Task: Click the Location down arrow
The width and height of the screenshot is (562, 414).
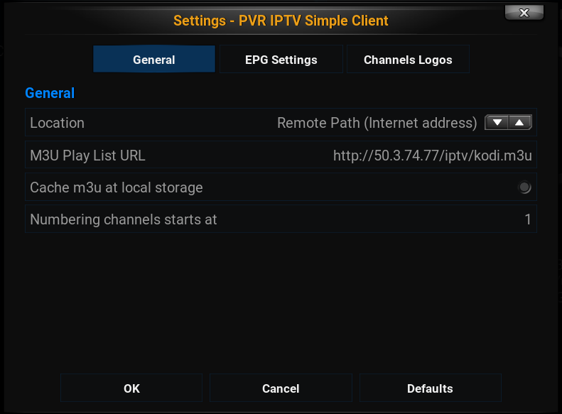Action: pos(497,123)
